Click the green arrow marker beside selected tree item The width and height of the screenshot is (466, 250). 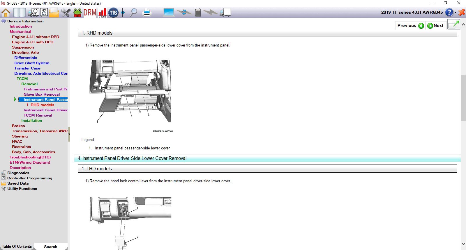coord(15,99)
